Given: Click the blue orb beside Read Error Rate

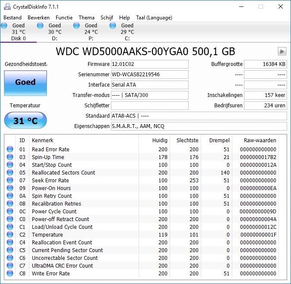Looking at the screenshot, I should point(10,149).
